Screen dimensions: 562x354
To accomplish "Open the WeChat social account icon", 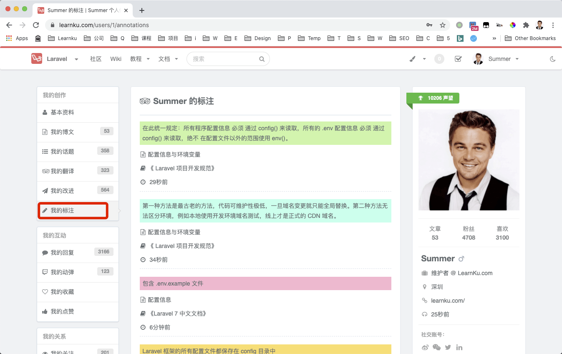I will [436, 347].
